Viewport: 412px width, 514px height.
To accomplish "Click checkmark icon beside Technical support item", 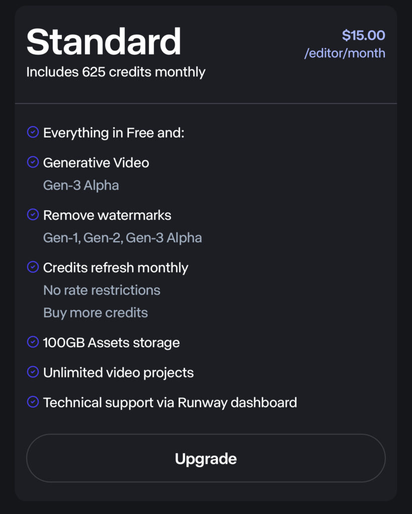I will [x=33, y=402].
